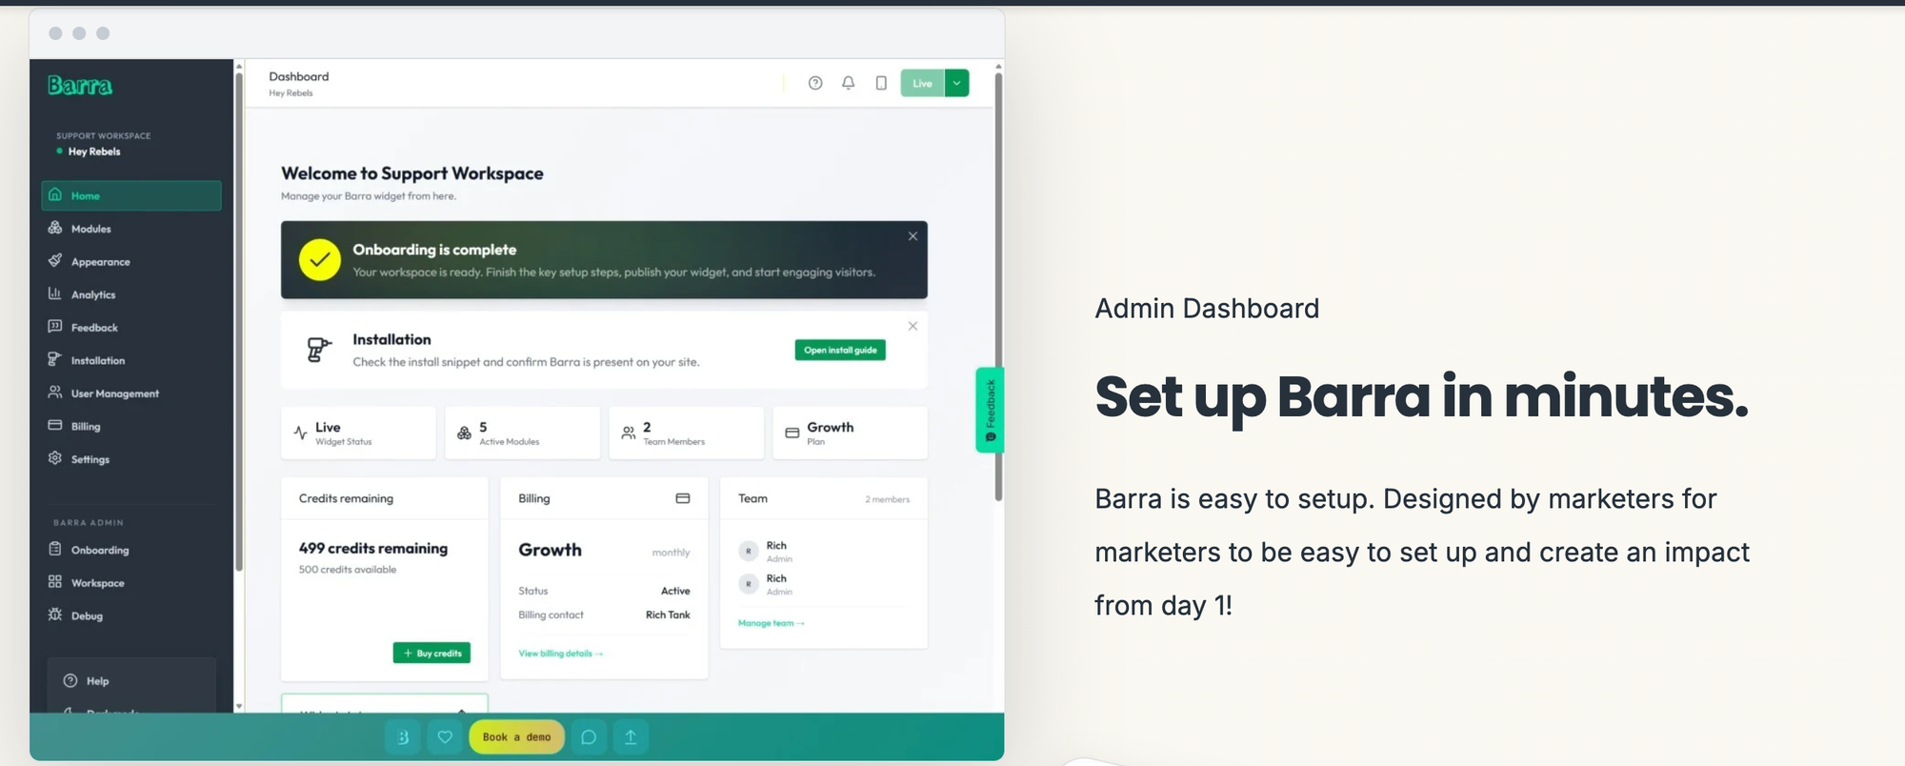Click the 2 Team Members card

pos(686,433)
